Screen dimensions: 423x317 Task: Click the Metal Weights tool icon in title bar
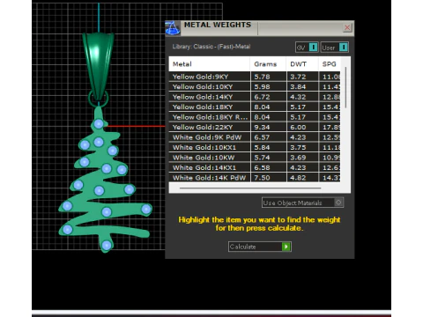tap(173, 28)
